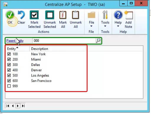
Task: Click entity number 500 text
Action: [x=15, y=75]
